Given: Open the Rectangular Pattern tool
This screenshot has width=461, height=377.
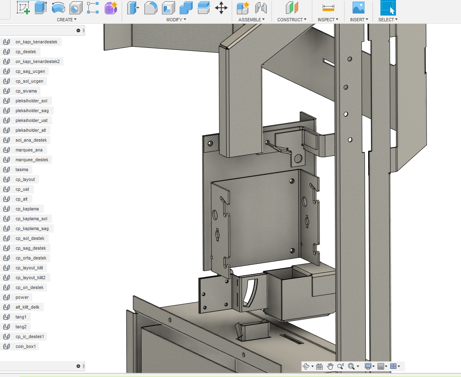Looking at the screenshot, I should pyautogui.click(x=93, y=8).
